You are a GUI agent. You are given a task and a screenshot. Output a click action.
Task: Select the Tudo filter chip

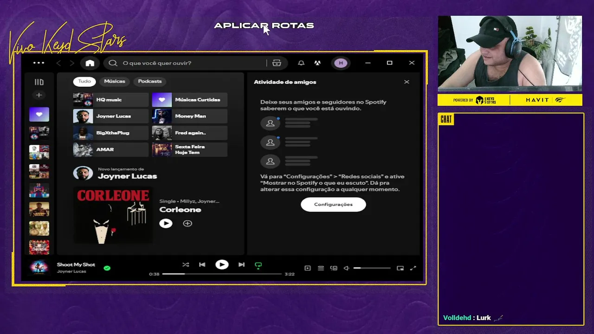[x=84, y=81]
